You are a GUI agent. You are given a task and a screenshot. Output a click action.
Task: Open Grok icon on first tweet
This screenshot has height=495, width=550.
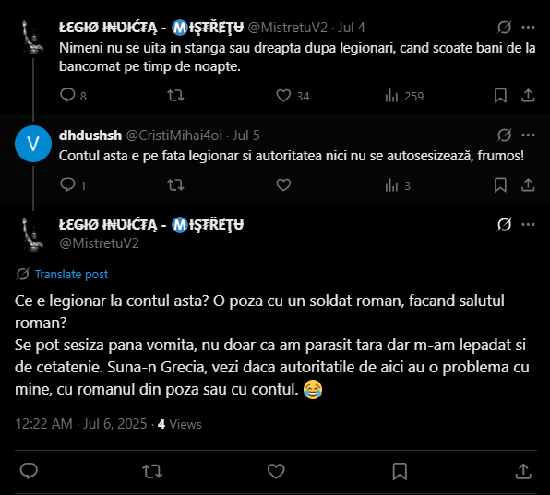[x=504, y=28]
